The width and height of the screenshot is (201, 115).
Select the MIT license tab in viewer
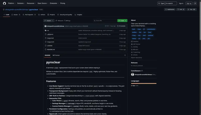56,55
